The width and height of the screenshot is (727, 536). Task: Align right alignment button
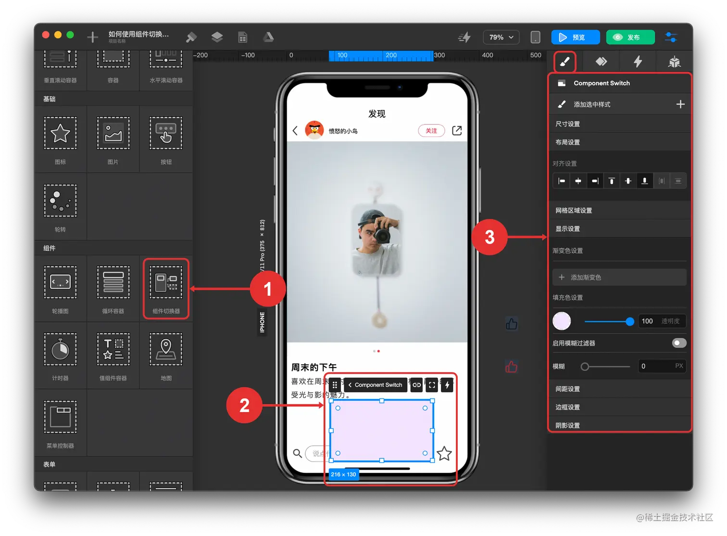tap(595, 181)
